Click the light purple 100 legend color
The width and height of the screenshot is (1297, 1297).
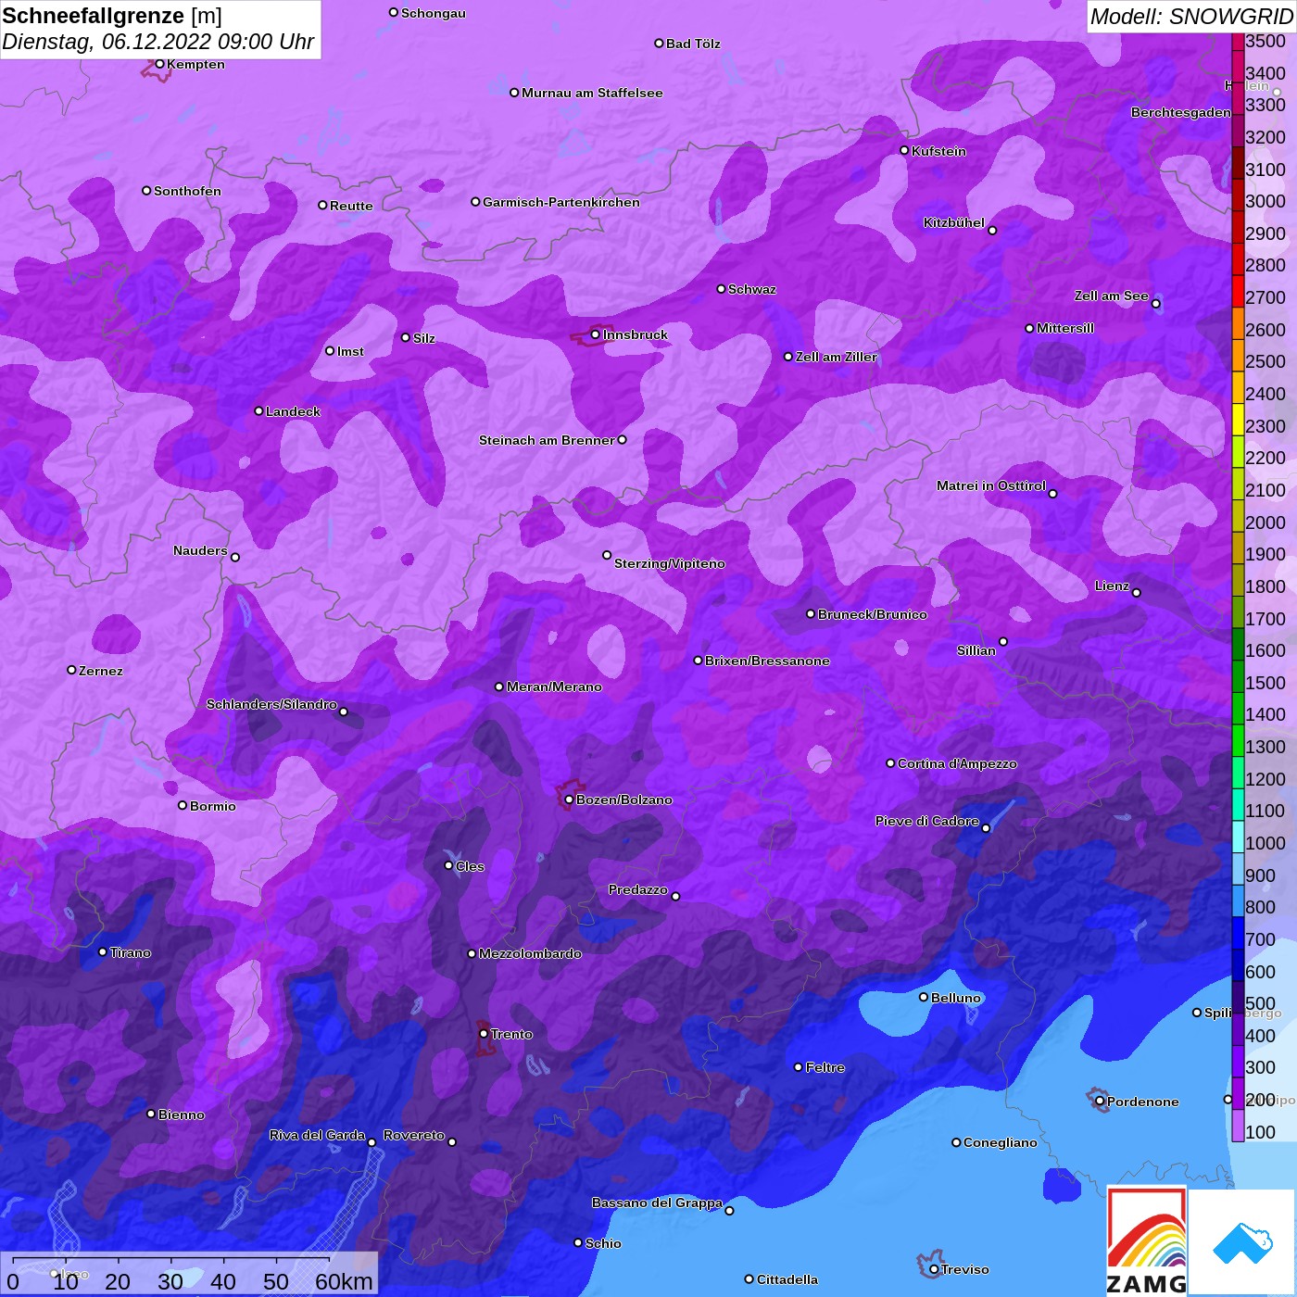(x=1238, y=1125)
